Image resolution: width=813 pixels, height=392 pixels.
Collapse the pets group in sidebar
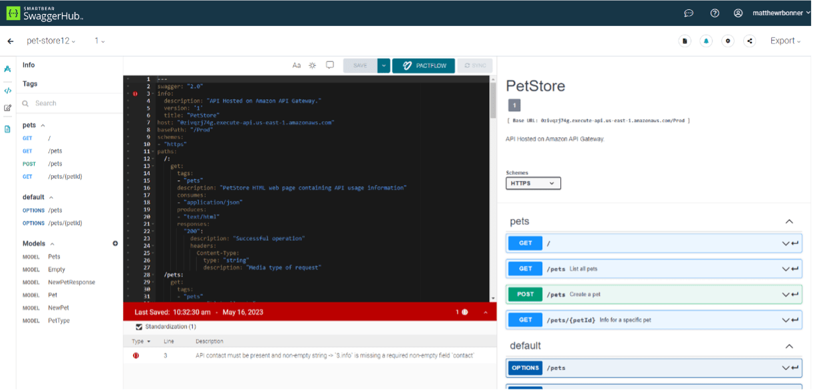tap(43, 125)
